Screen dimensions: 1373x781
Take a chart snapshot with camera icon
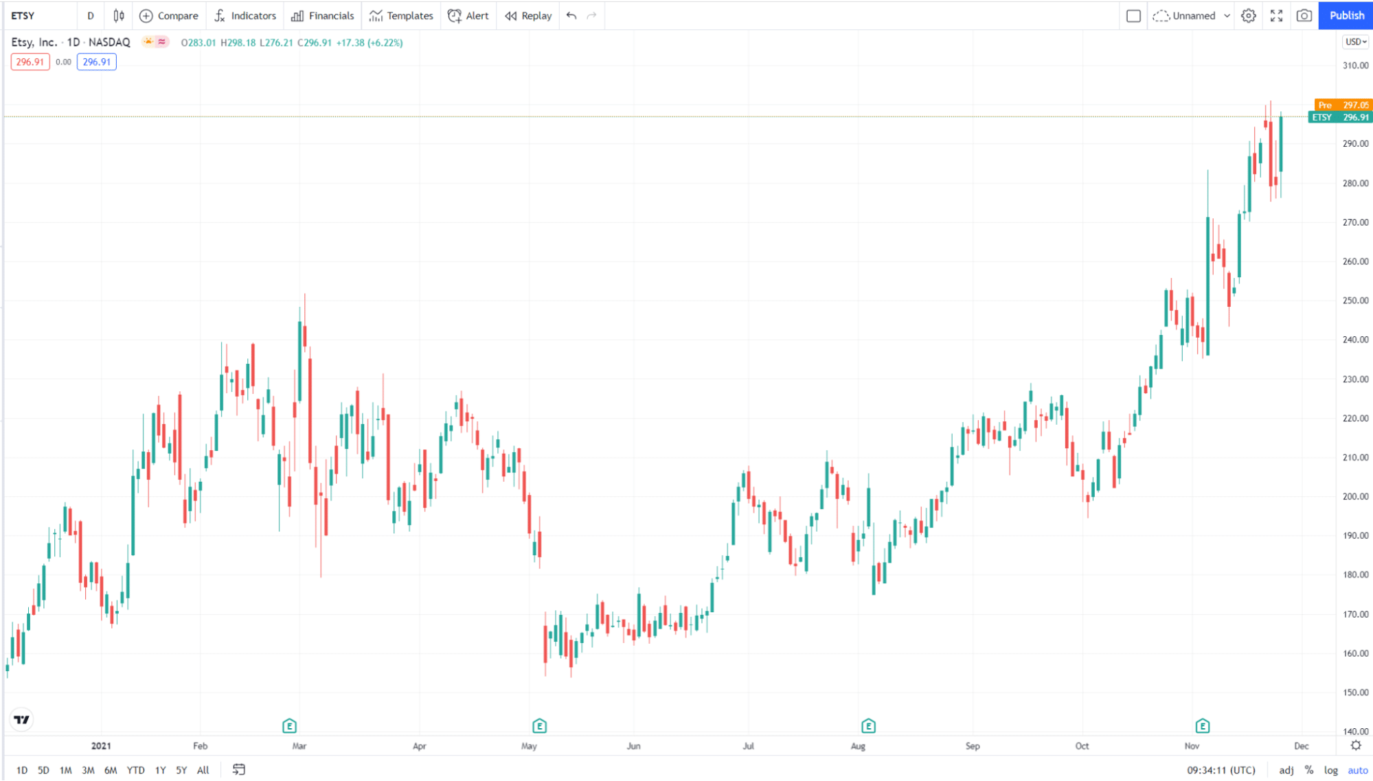pyautogui.click(x=1304, y=15)
